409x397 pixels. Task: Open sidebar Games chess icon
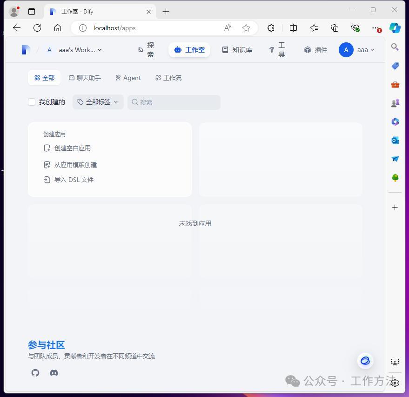(x=395, y=103)
